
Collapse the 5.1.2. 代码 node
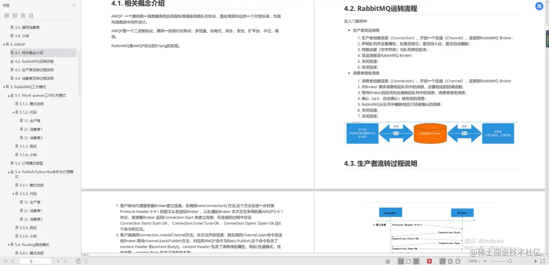pyautogui.click(x=14, y=112)
